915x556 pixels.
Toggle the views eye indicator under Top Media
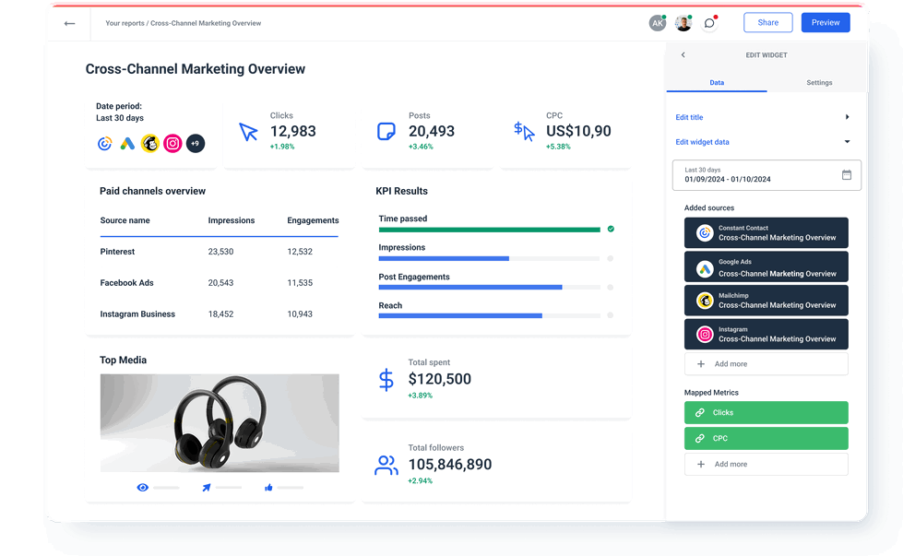(142, 487)
